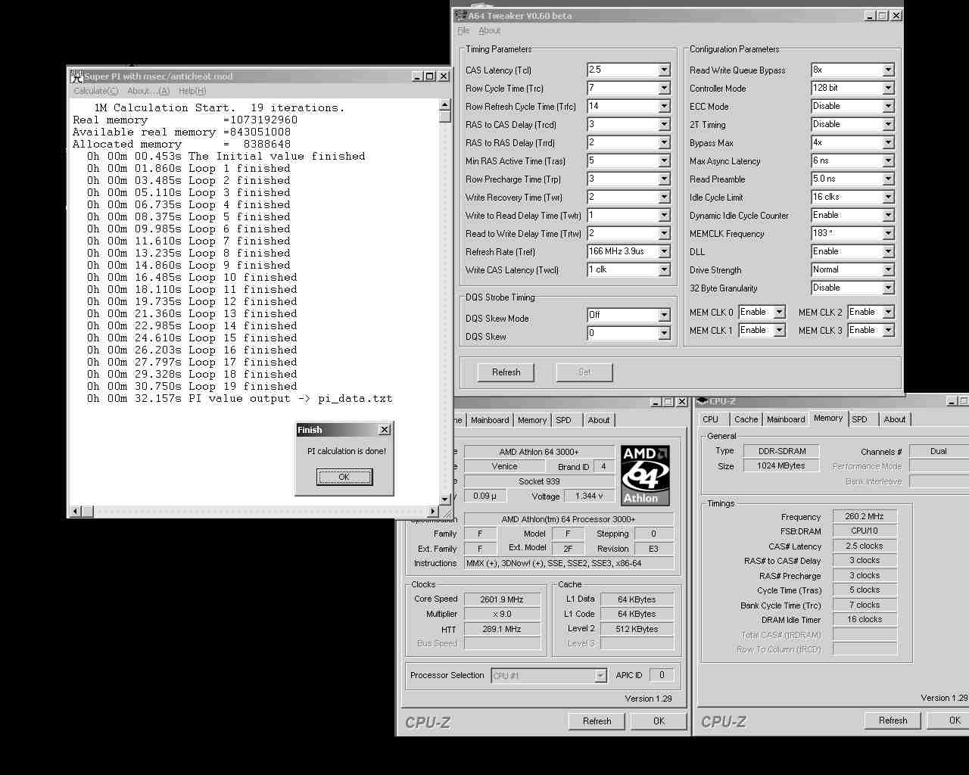Expand Dynamic Idle Cycle Counter dropdown
This screenshot has height=775, width=969.
888,215
